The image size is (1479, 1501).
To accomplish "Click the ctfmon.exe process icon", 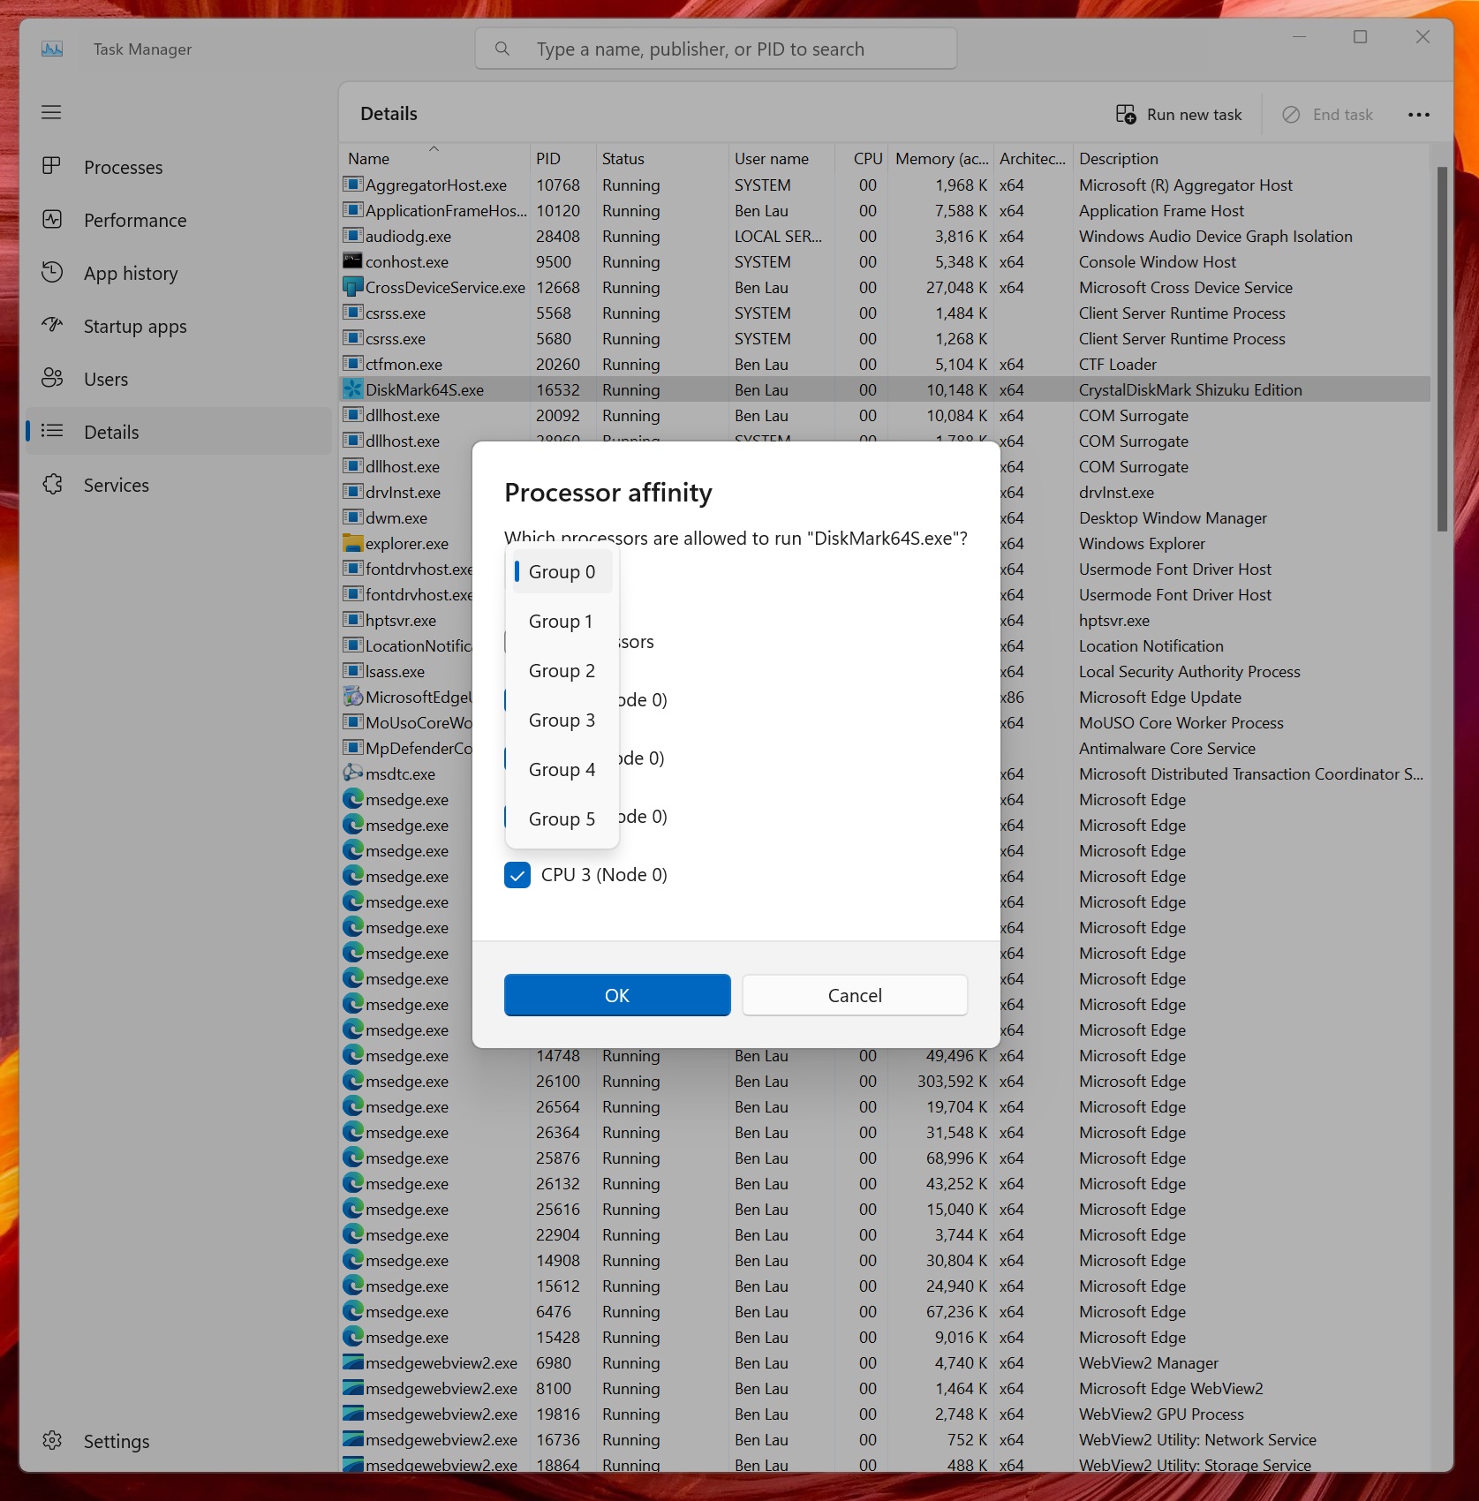I will click(353, 364).
